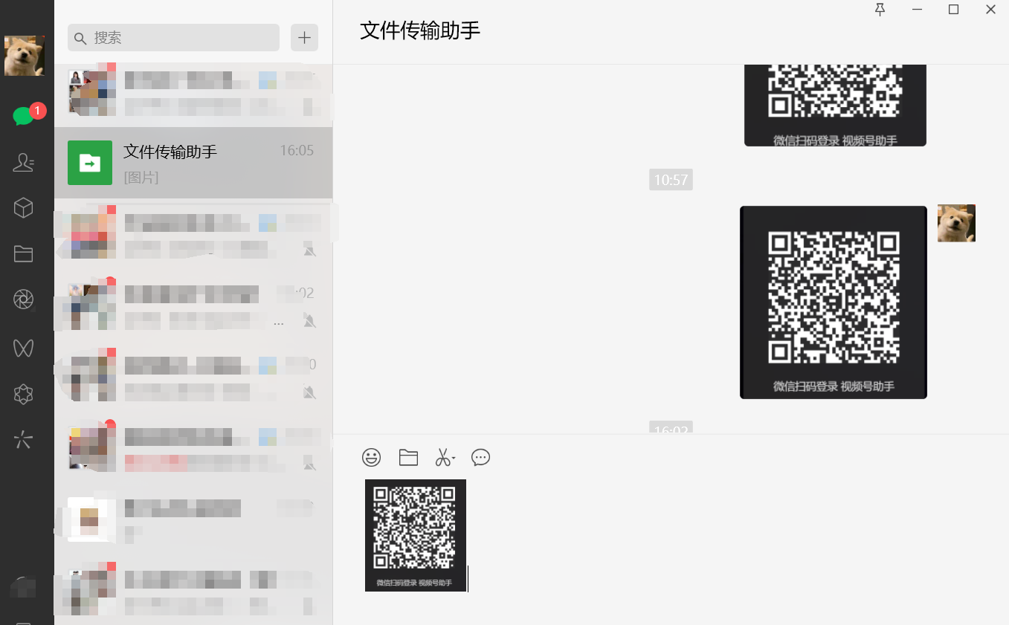Click the sender avatar beside the QR message
Image resolution: width=1009 pixels, height=625 pixels.
click(956, 223)
